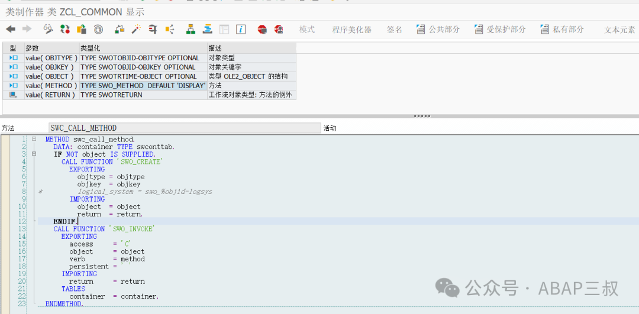Click the ENDIF. statement on line 12
Viewport: 639px width, 314px height.
coord(66,221)
